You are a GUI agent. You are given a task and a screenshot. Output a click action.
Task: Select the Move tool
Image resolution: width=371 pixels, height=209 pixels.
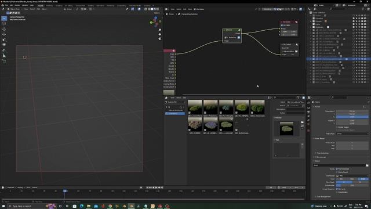click(x=4, y=29)
